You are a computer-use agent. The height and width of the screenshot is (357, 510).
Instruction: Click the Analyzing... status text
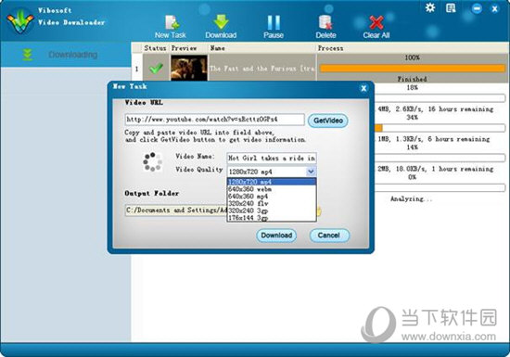pos(412,198)
